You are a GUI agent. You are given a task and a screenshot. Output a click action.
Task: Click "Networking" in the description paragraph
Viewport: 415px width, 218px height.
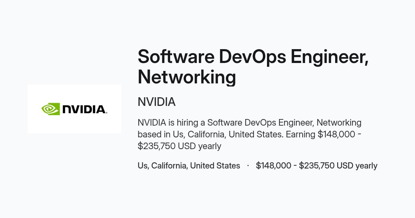pyautogui.click(x=339, y=122)
